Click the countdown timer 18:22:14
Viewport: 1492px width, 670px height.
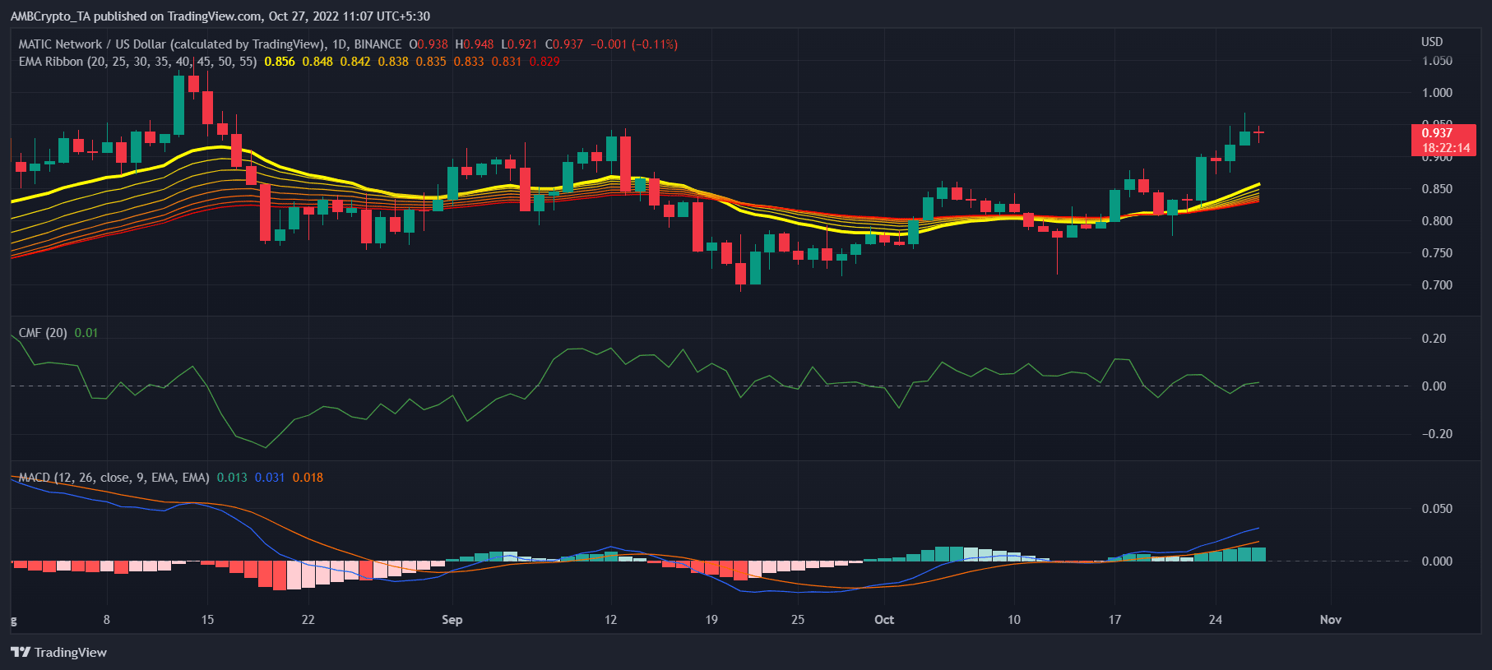click(x=1446, y=148)
